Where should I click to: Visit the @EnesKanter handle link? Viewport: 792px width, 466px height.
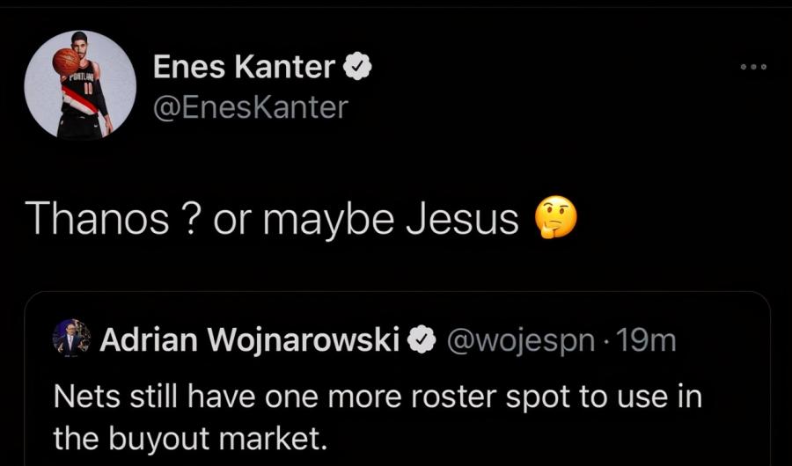pos(251,107)
